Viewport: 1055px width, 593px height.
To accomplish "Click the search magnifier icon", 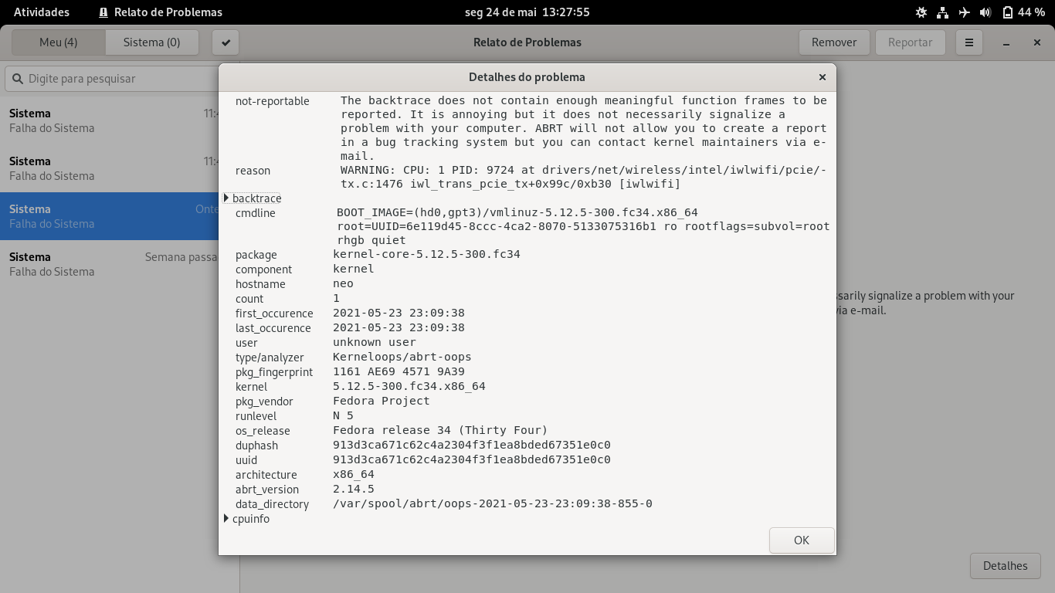I will click(x=17, y=79).
